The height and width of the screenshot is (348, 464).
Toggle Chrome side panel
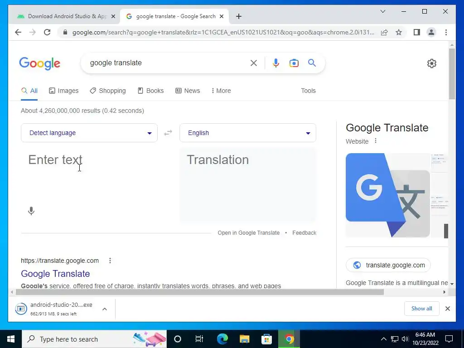pyautogui.click(x=417, y=32)
